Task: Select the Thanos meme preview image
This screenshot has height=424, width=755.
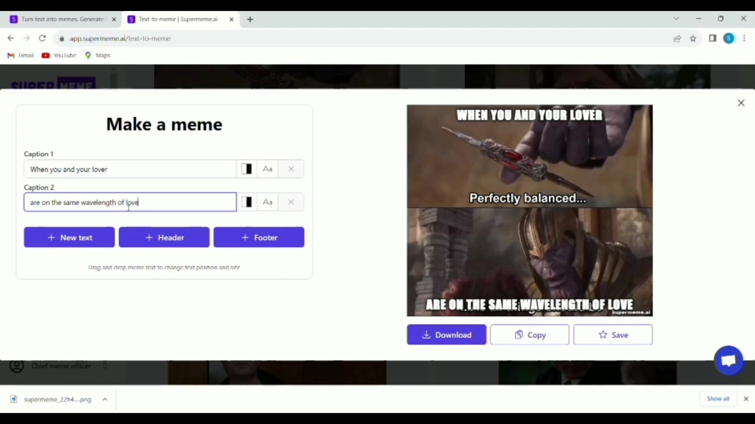Action: coord(530,210)
